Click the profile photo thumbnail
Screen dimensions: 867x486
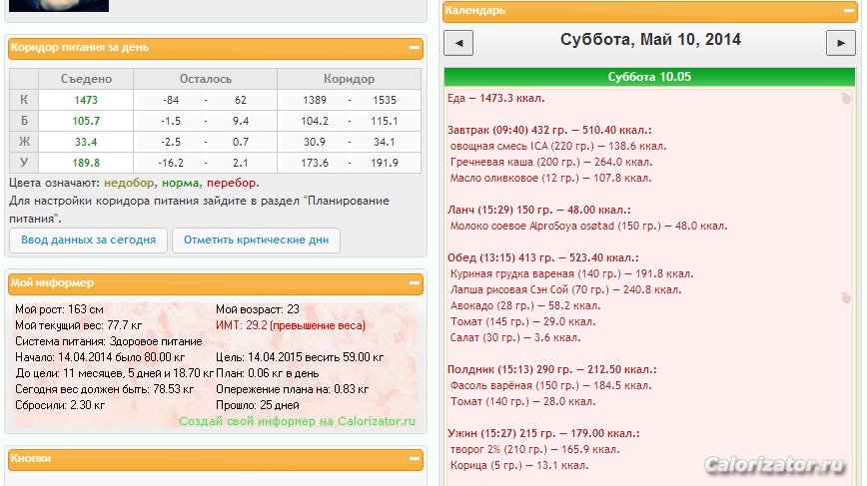coord(59,6)
